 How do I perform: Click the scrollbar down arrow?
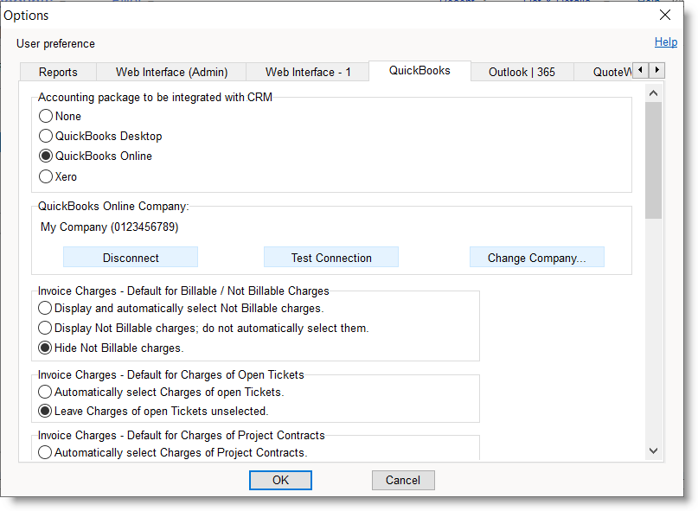(653, 450)
